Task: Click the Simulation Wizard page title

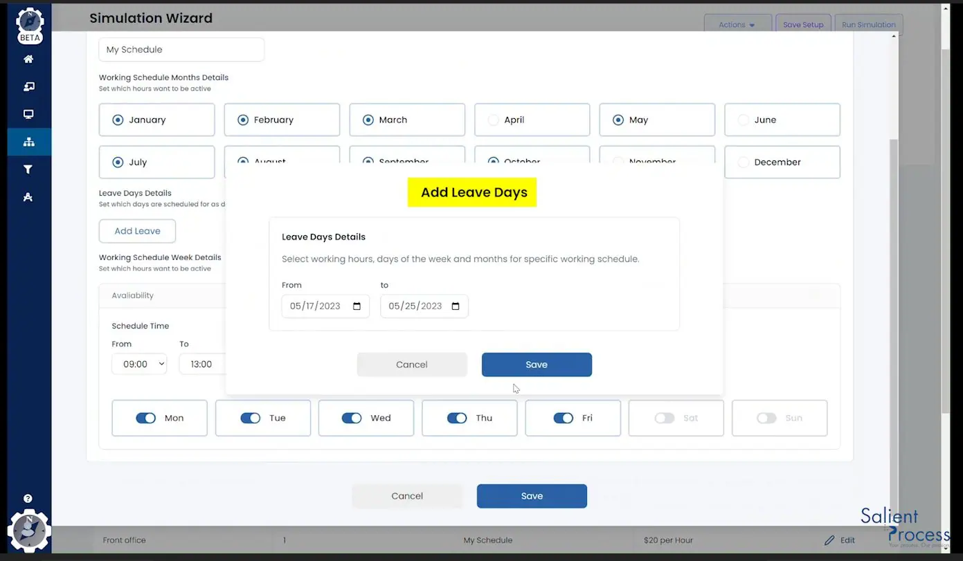Action: tap(151, 19)
